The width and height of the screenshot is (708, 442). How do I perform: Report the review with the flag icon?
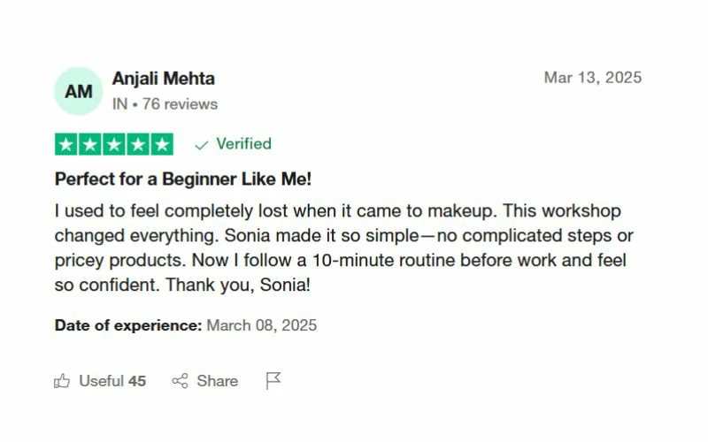pyautogui.click(x=273, y=381)
